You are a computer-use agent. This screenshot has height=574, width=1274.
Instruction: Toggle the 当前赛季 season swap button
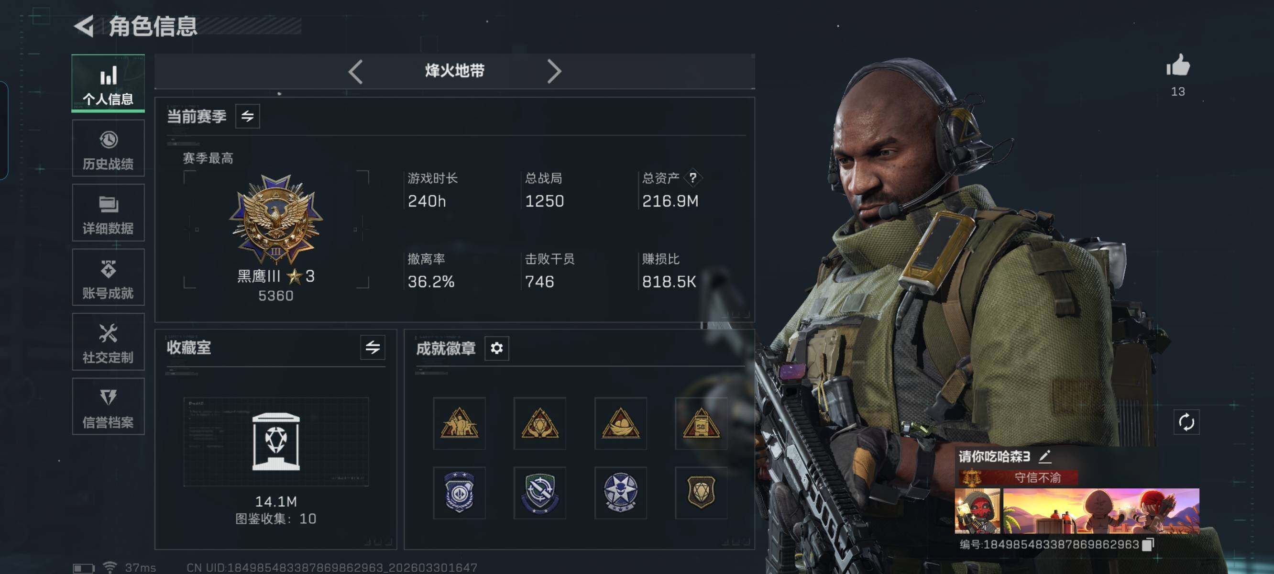click(247, 116)
